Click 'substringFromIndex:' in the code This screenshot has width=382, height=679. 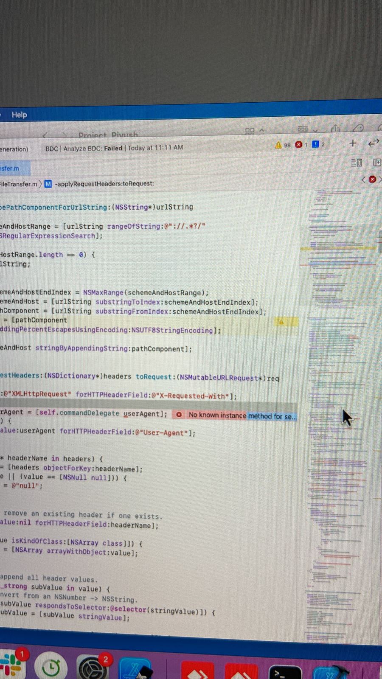(x=134, y=311)
